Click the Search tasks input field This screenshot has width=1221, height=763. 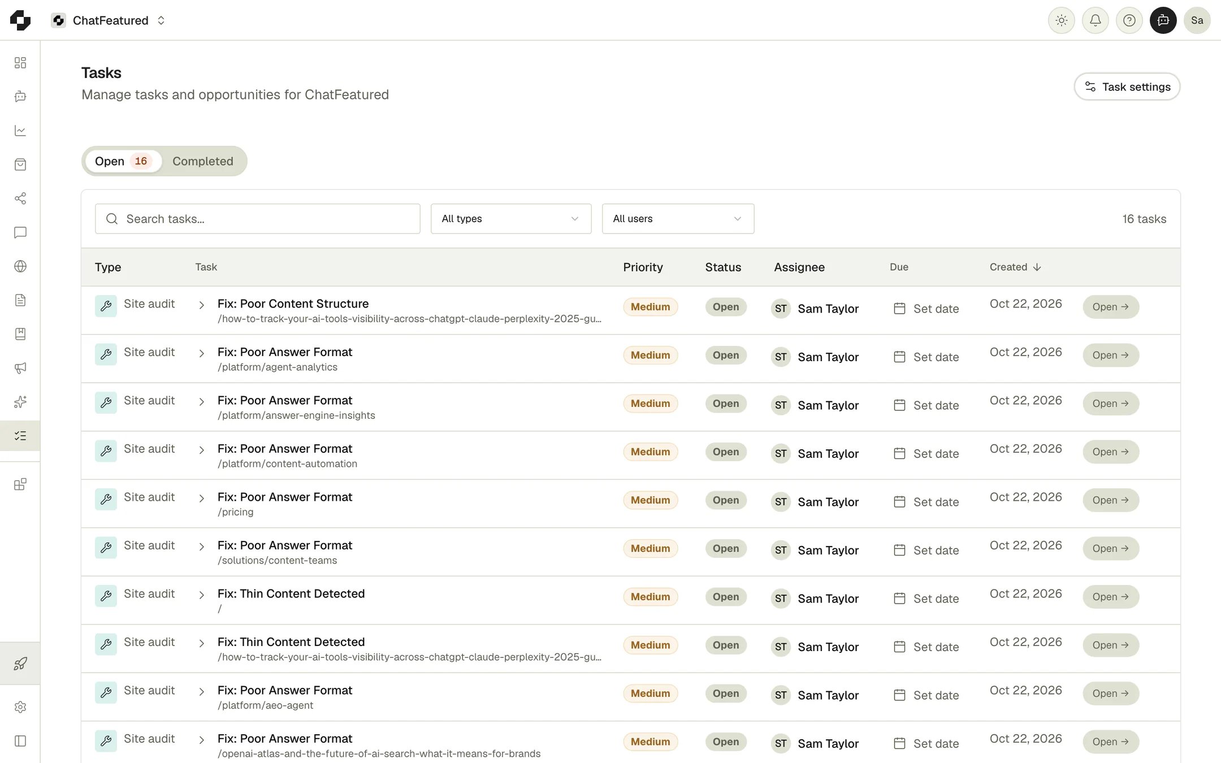click(258, 219)
